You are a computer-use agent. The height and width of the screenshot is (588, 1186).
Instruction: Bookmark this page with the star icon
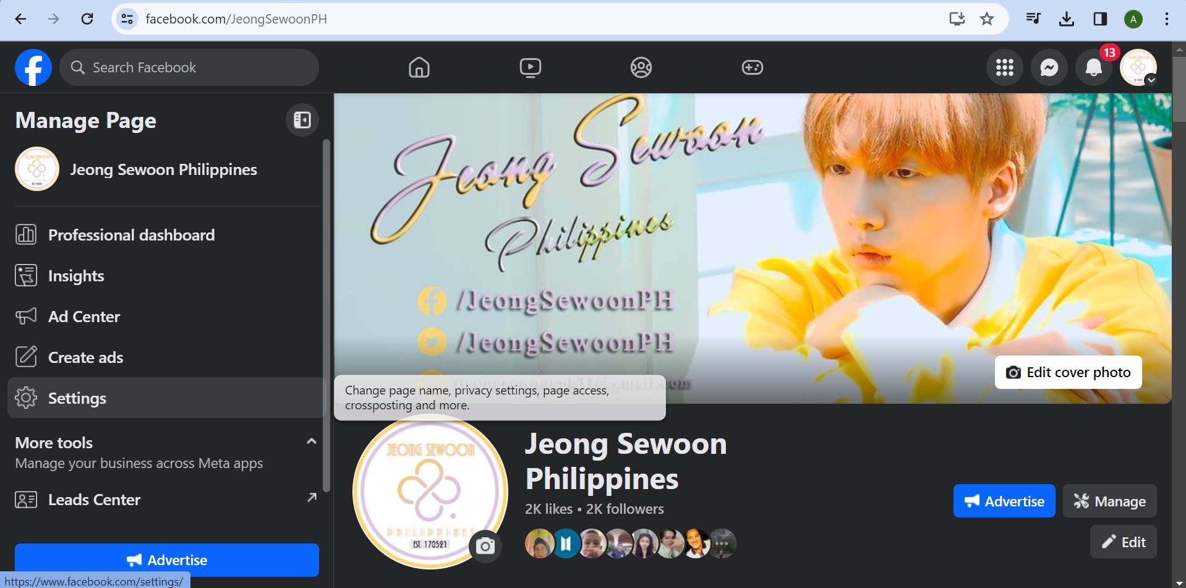click(987, 19)
